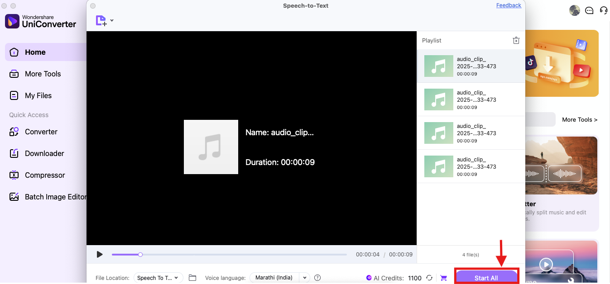Open the shopping cart to buy credits
This screenshot has width=610, height=284.
click(x=444, y=278)
